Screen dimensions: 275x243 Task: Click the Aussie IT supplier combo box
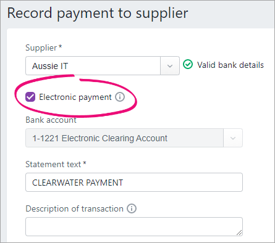(103, 66)
